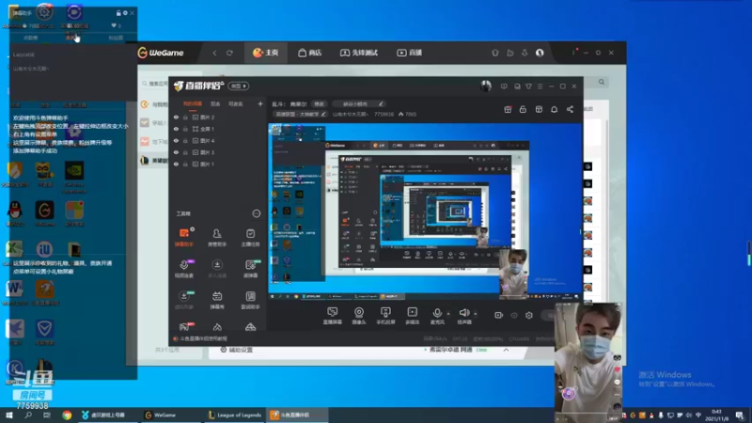This screenshot has height=423, width=752.
Task: Select rightmost tab in danmaku helper overlay
Action: point(116,38)
